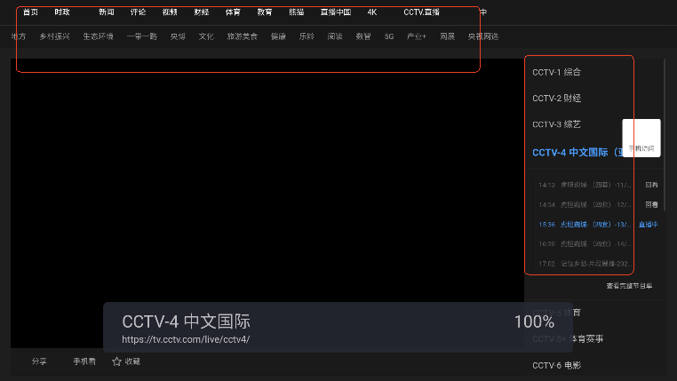Go to the 时政 section
This screenshot has height=381, width=677.
coord(62,12)
